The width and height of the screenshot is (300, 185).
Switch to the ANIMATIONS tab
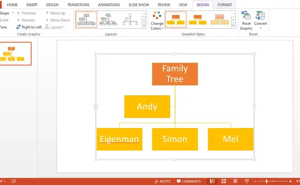[x=109, y=5]
